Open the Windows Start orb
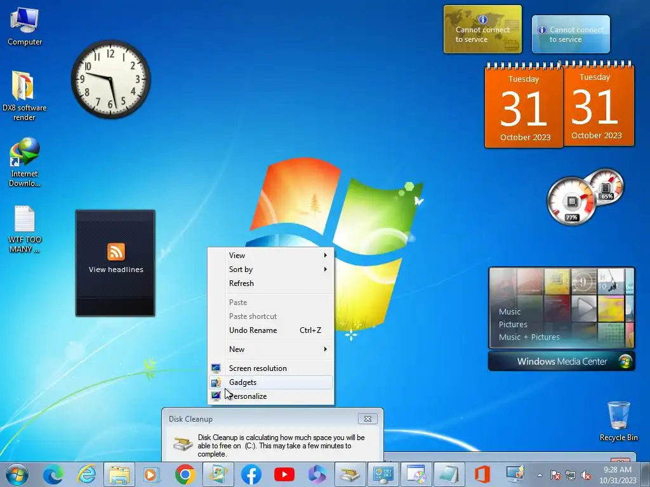The width and height of the screenshot is (650, 487). pyautogui.click(x=17, y=474)
